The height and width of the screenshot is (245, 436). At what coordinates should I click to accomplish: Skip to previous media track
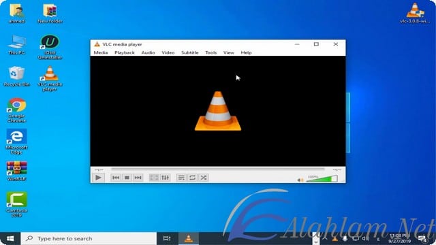(x=116, y=178)
